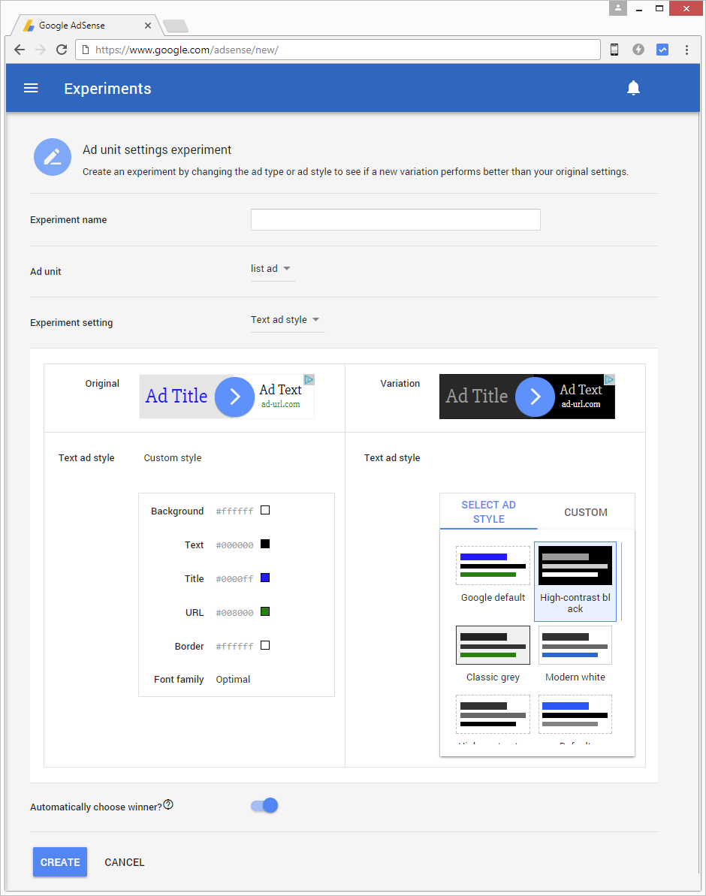Open the hamburger navigation menu
706x896 pixels.
tap(31, 88)
